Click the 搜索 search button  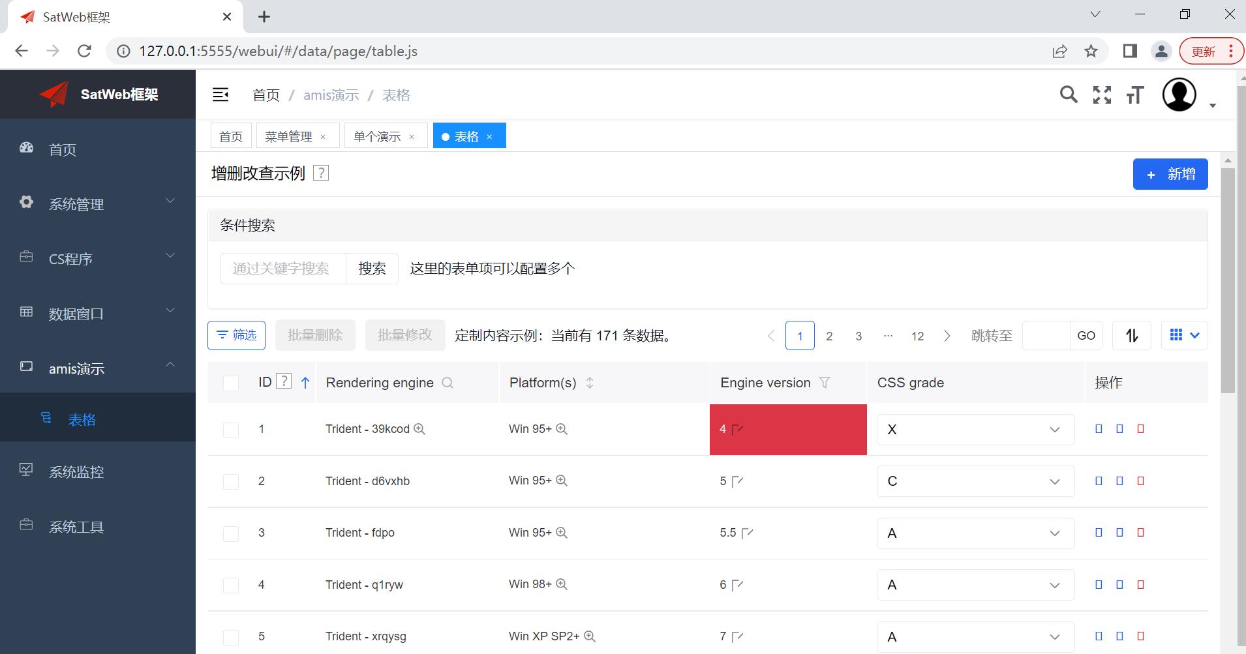(372, 269)
